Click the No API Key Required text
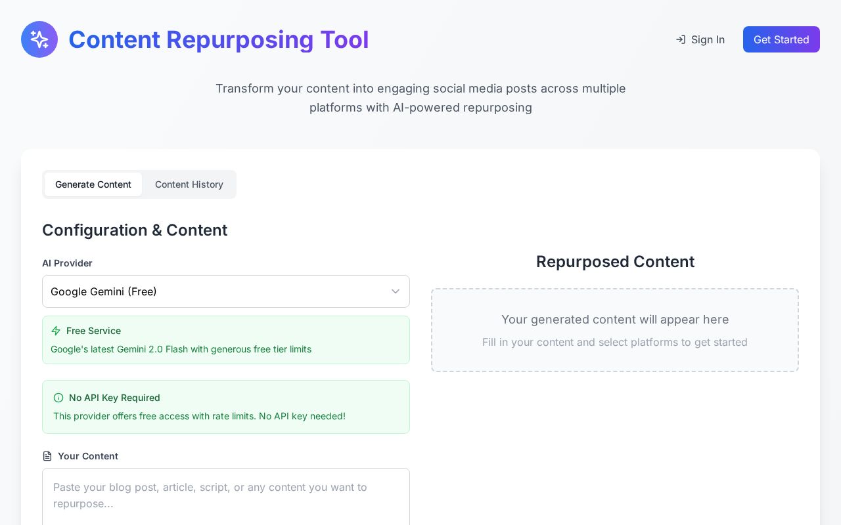 (114, 398)
